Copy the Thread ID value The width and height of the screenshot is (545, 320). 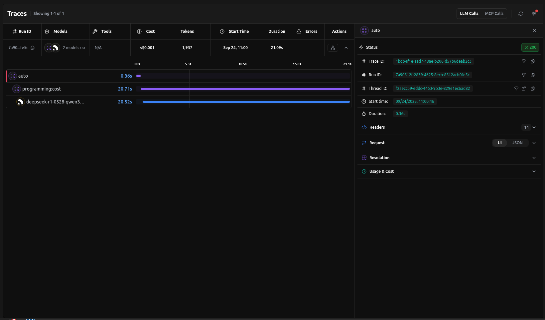(533, 89)
